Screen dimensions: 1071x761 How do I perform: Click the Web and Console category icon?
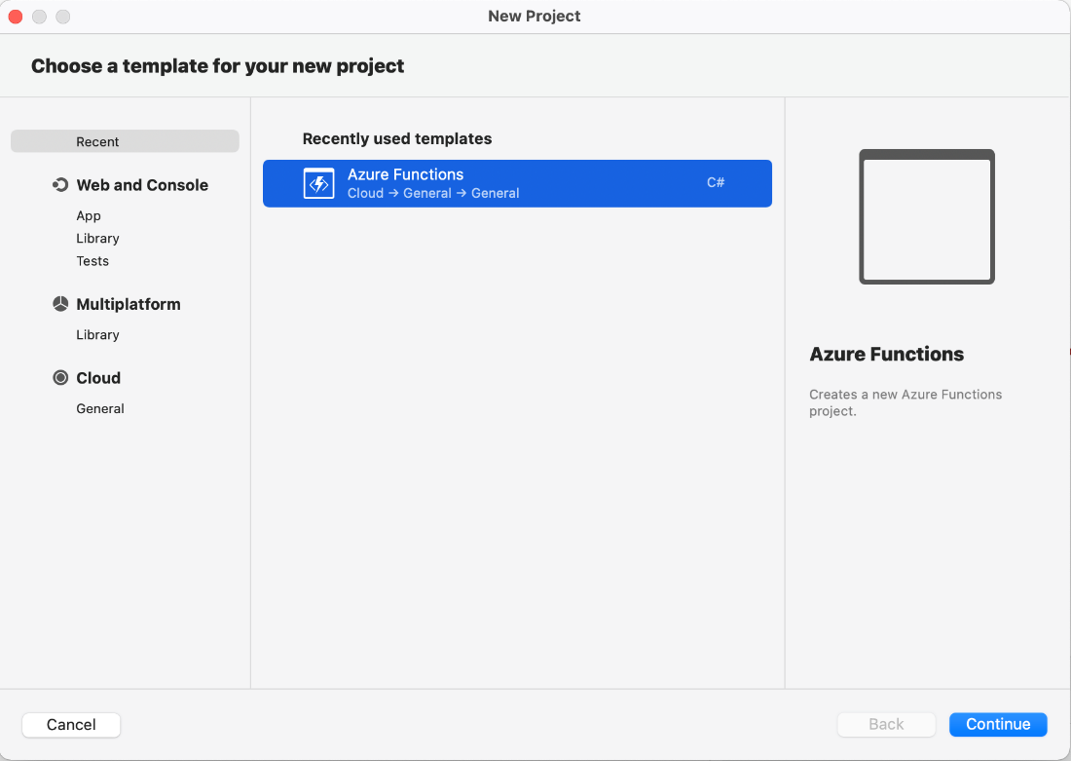60,184
